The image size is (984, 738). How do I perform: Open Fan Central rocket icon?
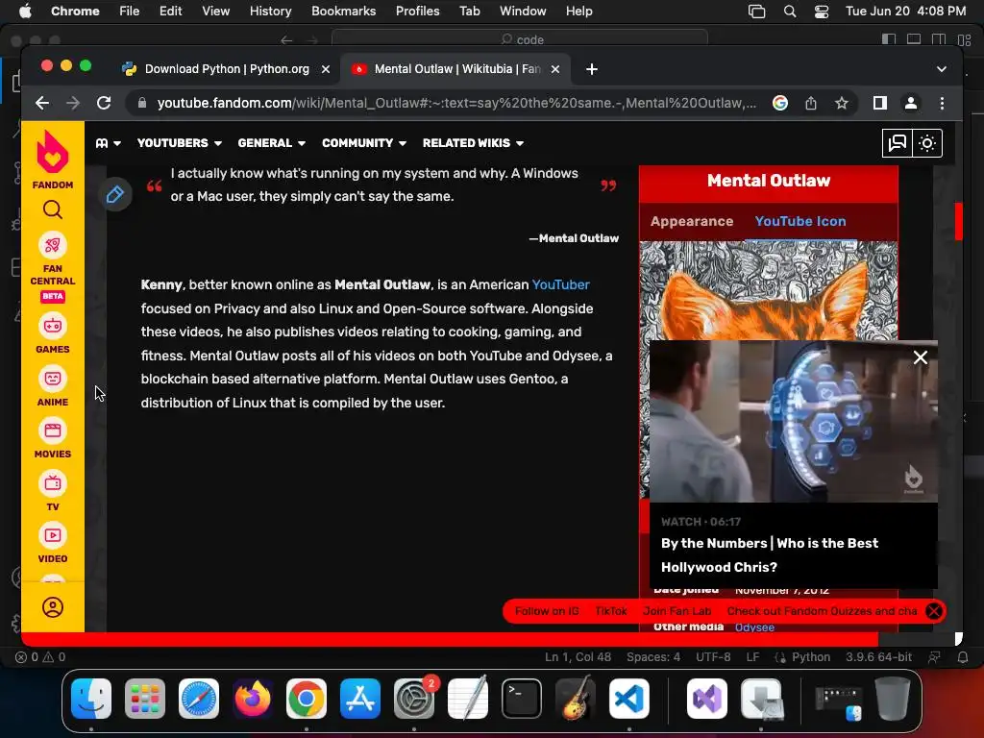tap(53, 245)
